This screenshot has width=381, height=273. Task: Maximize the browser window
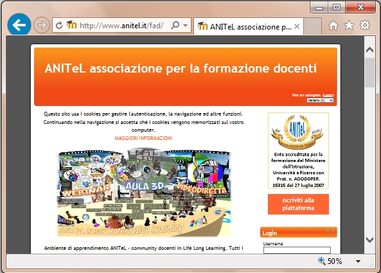coord(336,8)
